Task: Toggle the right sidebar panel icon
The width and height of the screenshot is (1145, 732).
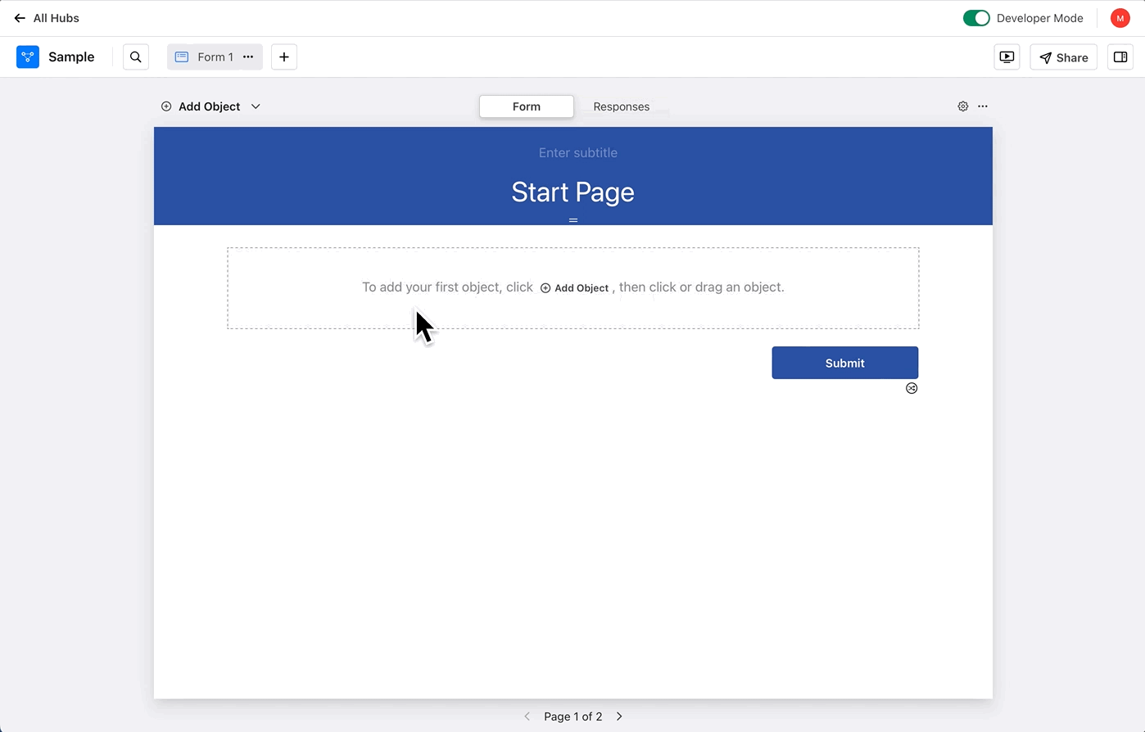Action: [x=1120, y=56]
